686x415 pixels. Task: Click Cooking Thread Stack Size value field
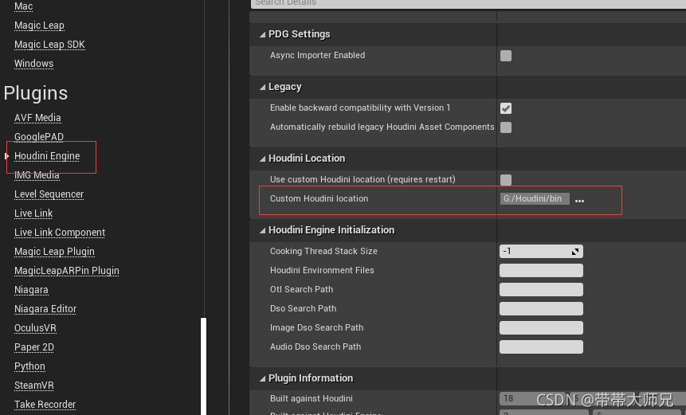tap(541, 251)
